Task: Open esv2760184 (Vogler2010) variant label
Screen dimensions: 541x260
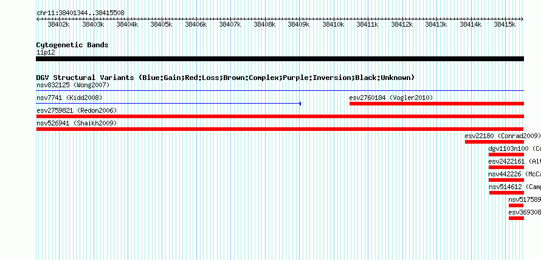Action: [x=391, y=98]
